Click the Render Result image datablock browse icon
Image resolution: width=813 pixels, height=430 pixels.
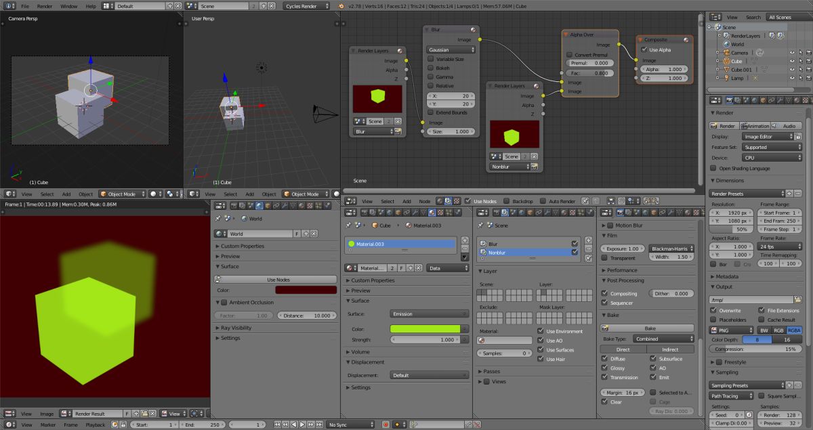66,413
